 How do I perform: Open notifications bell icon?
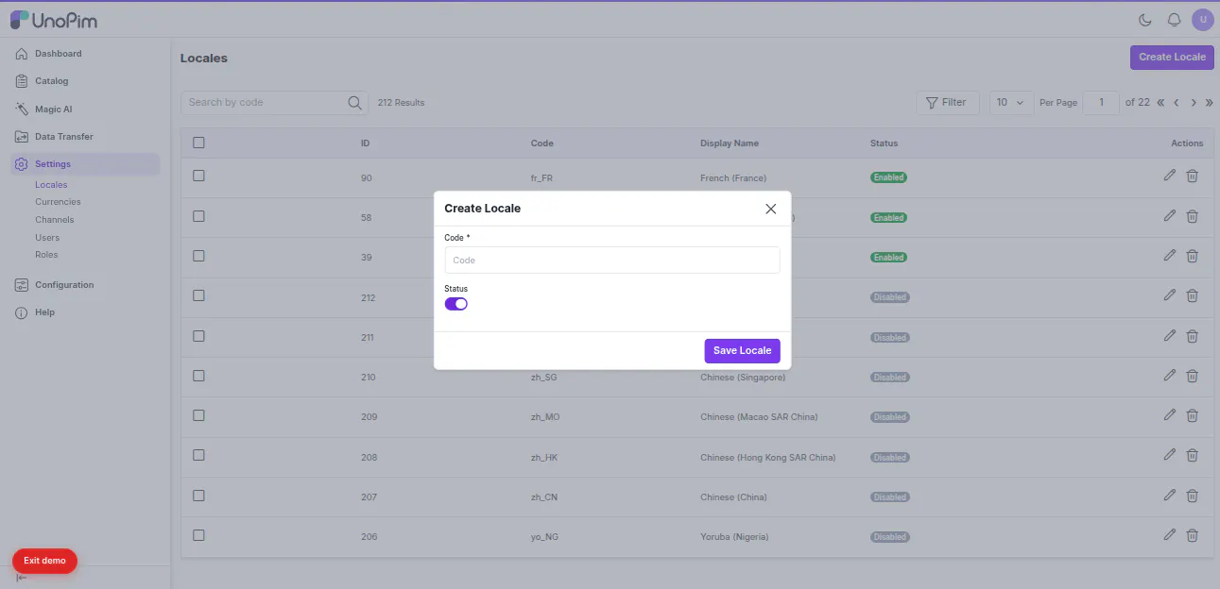point(1175,20)
